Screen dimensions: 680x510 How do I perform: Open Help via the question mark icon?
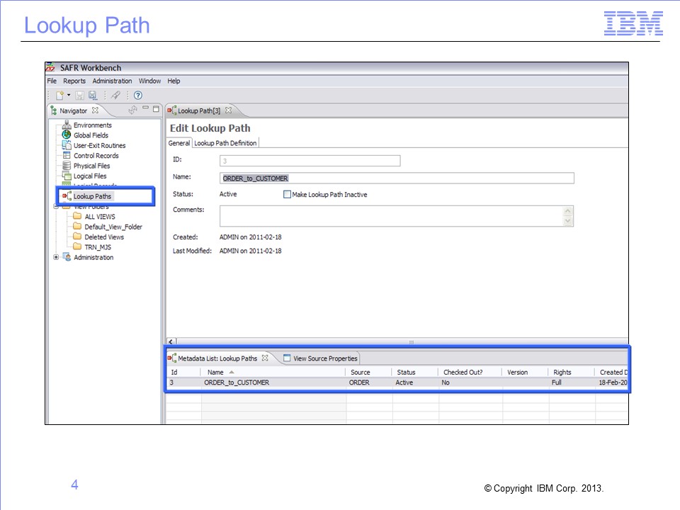coord(138,96)
